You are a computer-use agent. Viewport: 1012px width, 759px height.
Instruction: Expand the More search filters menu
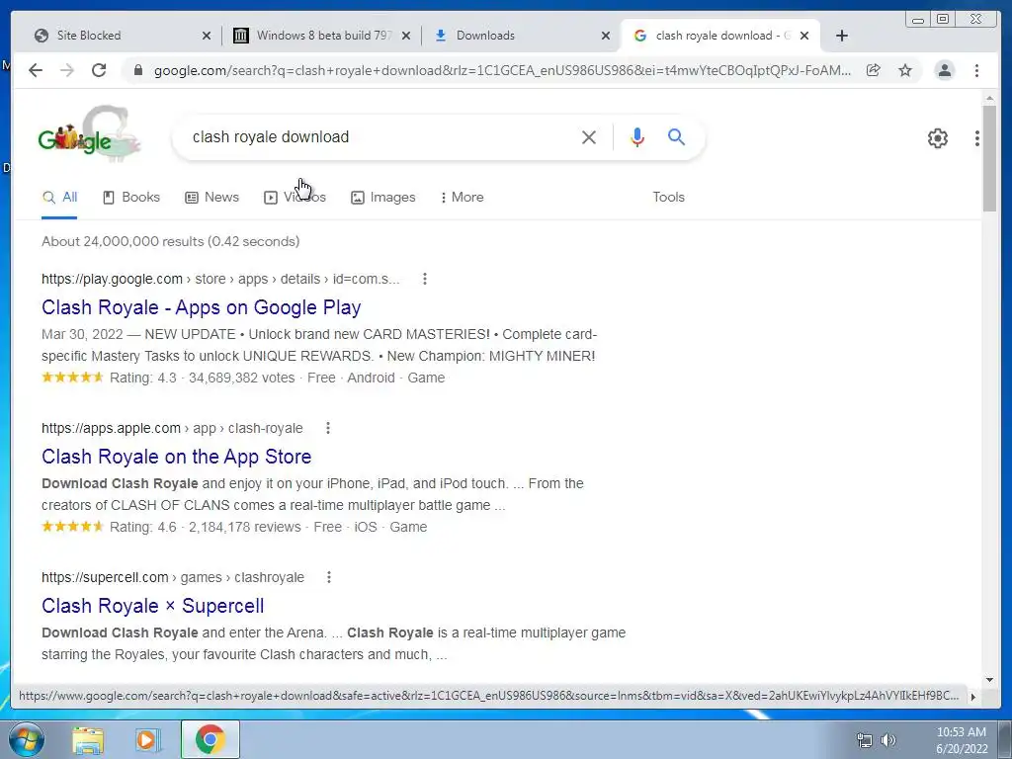click(462, 197)
